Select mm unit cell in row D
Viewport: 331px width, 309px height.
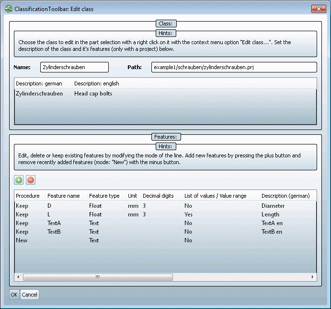point(133,206)
